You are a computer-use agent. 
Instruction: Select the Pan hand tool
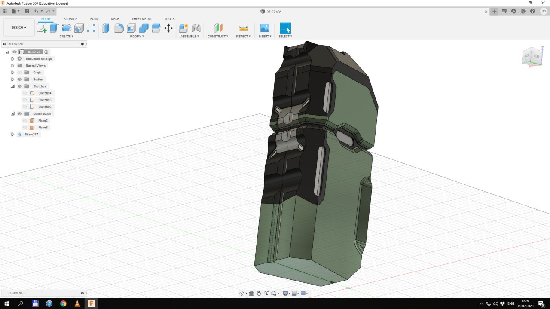[259, 293]
